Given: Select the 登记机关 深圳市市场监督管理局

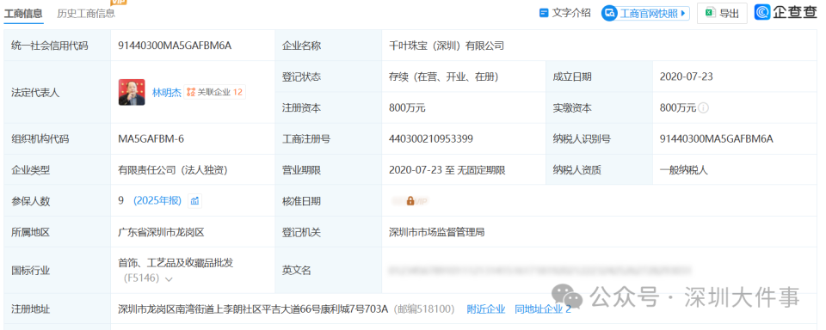Looking at the screenshot, I should [x=437, y=231].
